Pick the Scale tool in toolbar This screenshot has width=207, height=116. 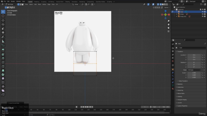pos(3,29)
